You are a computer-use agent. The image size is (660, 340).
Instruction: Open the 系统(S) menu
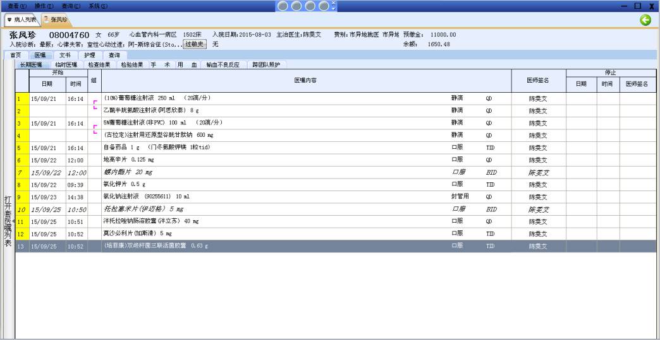tap(97, 5)
